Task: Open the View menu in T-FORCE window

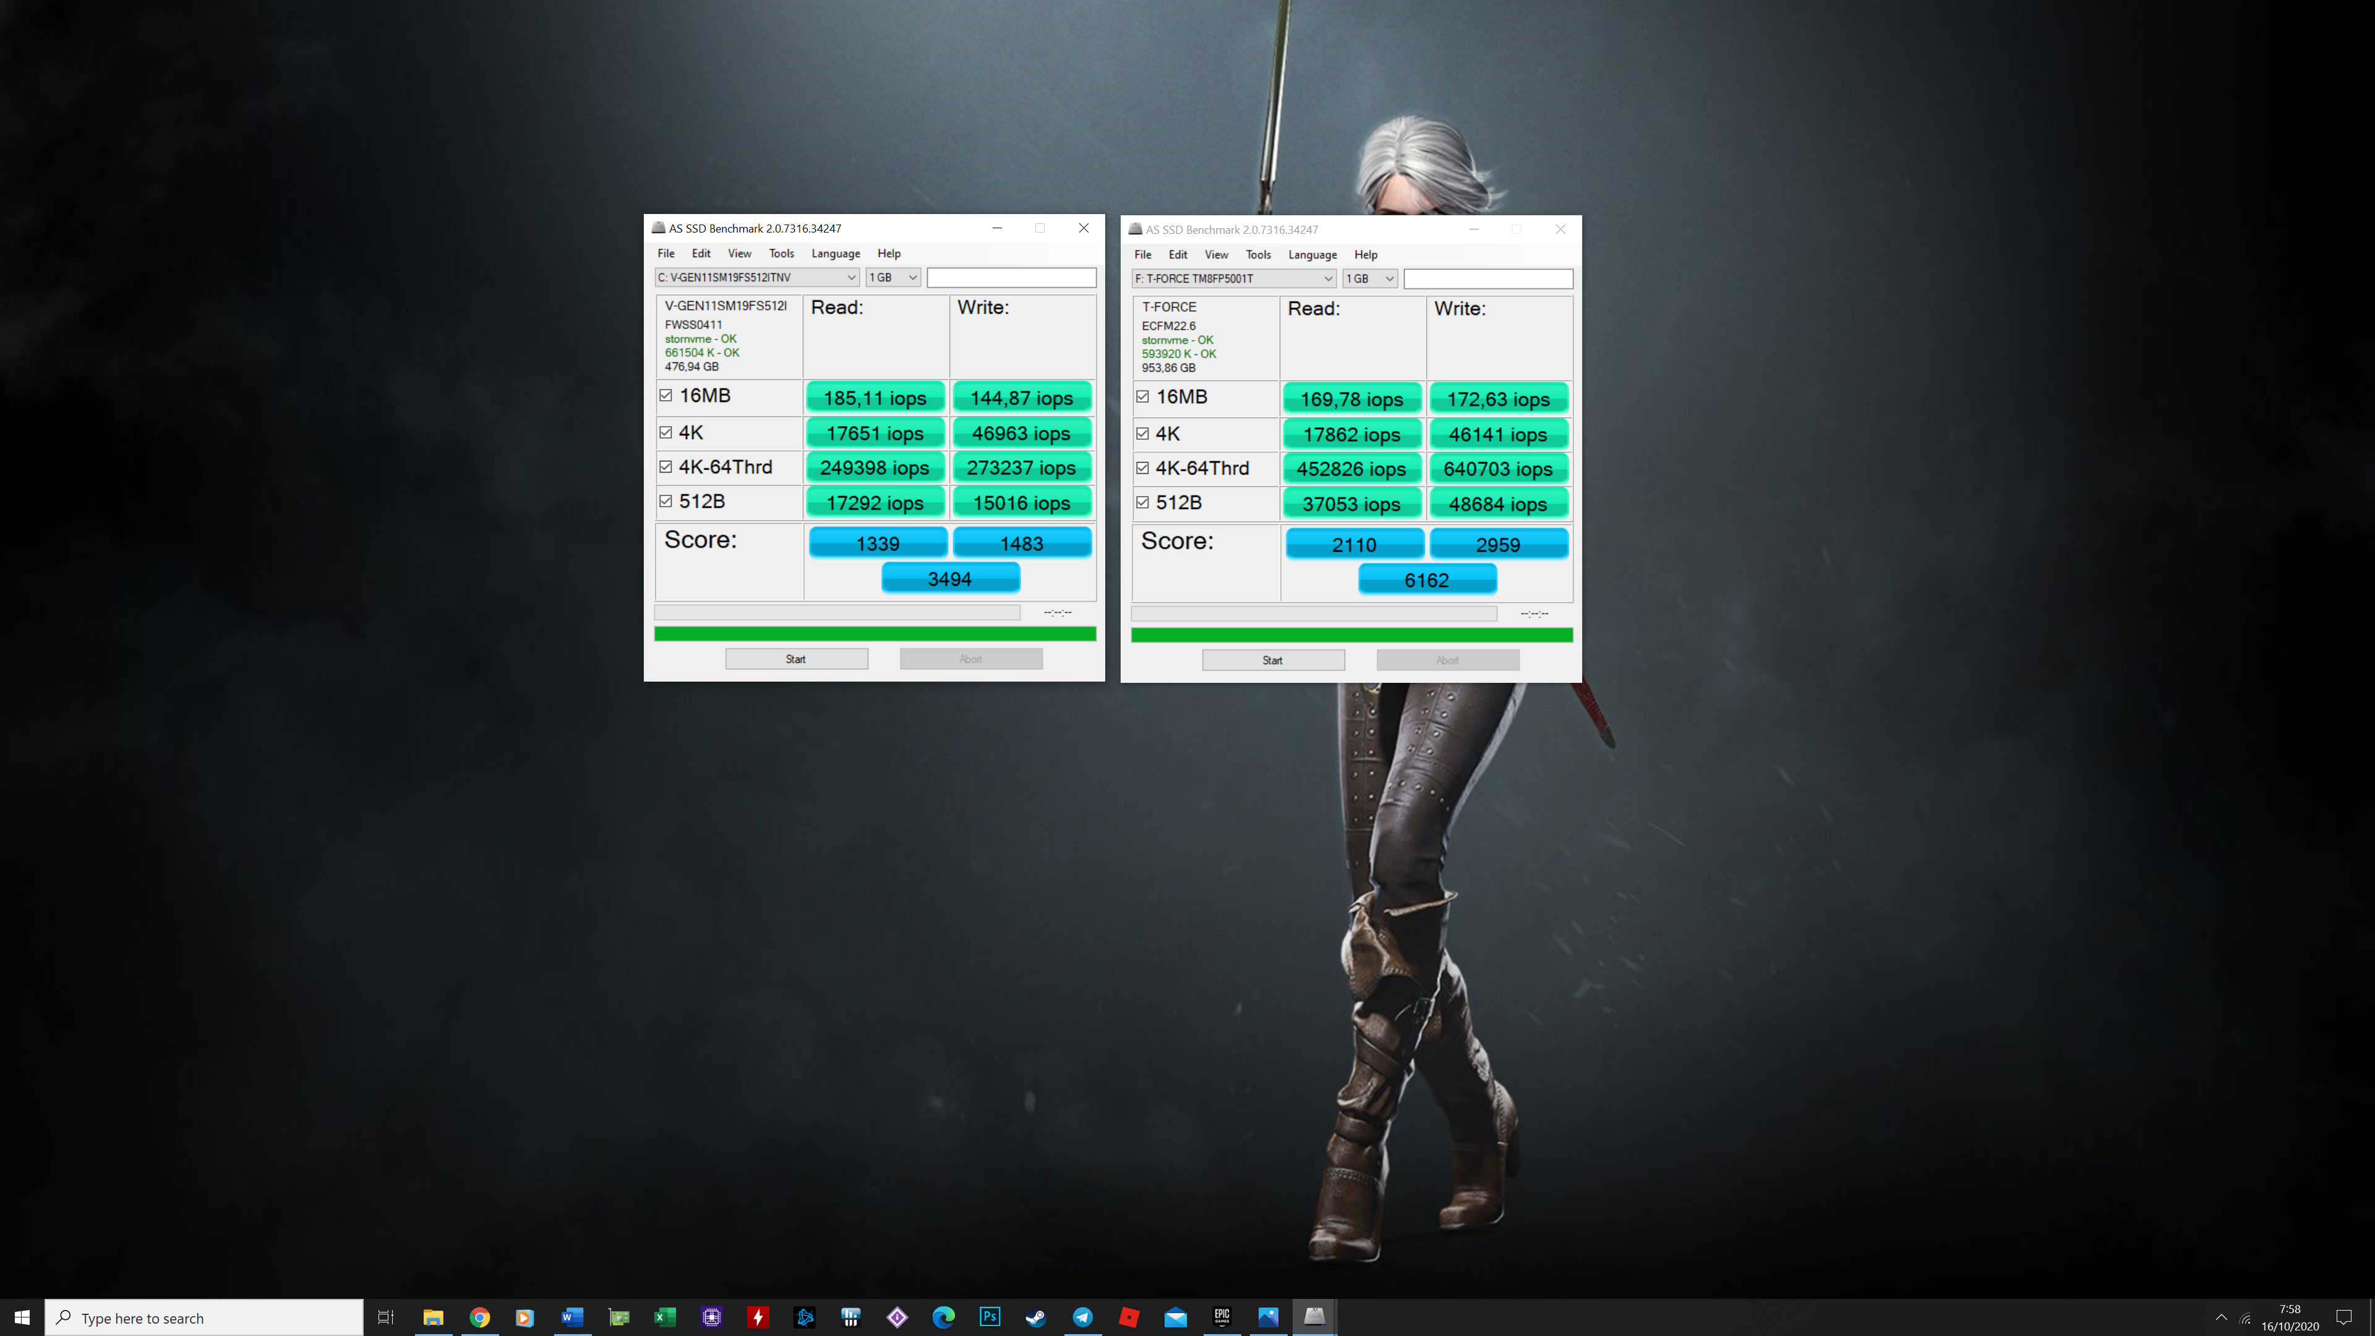Action: tap(1216, 254)
